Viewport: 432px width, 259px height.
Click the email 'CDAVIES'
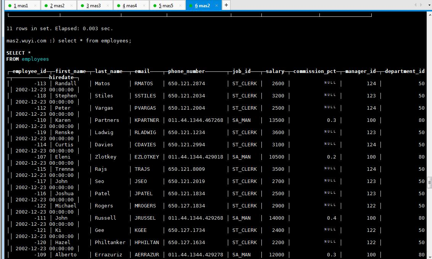145,144
